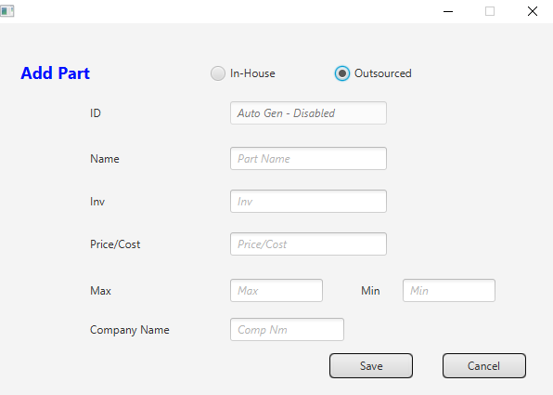Image resolution: width=553 pixels, height=395 pixels.
Task: Click the ID label text
Action: (96, 113)
